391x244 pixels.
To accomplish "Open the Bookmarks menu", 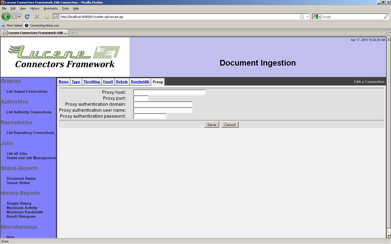I will [x=51, y=8].
